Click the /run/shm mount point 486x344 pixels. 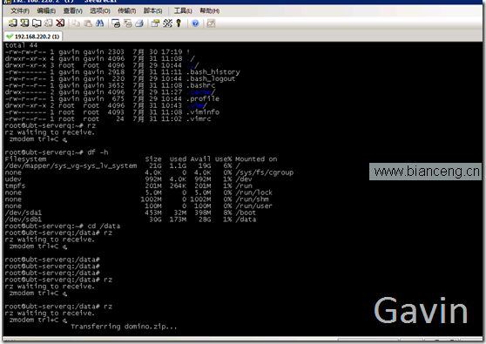tap(252, 199)
